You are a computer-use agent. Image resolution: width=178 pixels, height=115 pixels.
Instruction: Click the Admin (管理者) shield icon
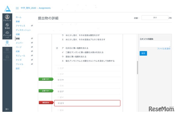[x=7, y=25]
